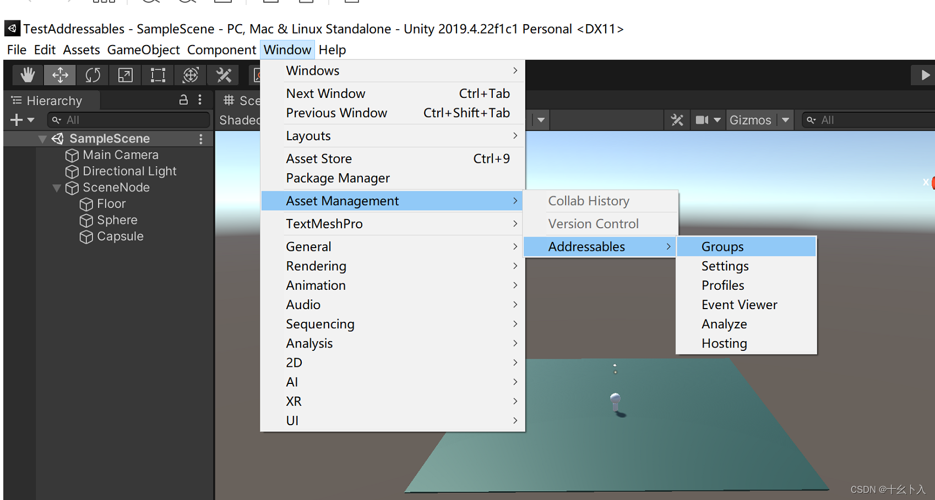The width and height of the screenshot is (935, 500).
Task: Open the GameObject menu
Action: click(143, 50)
